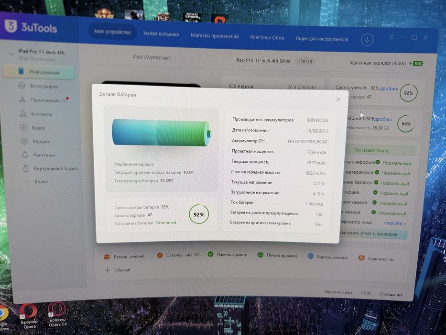Click the 128 GB storage badge
446x335 pixels.
tap(305, 61)
